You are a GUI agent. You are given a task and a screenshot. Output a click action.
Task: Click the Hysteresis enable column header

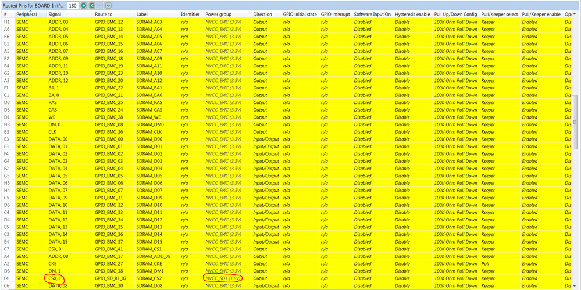point(413,14)
